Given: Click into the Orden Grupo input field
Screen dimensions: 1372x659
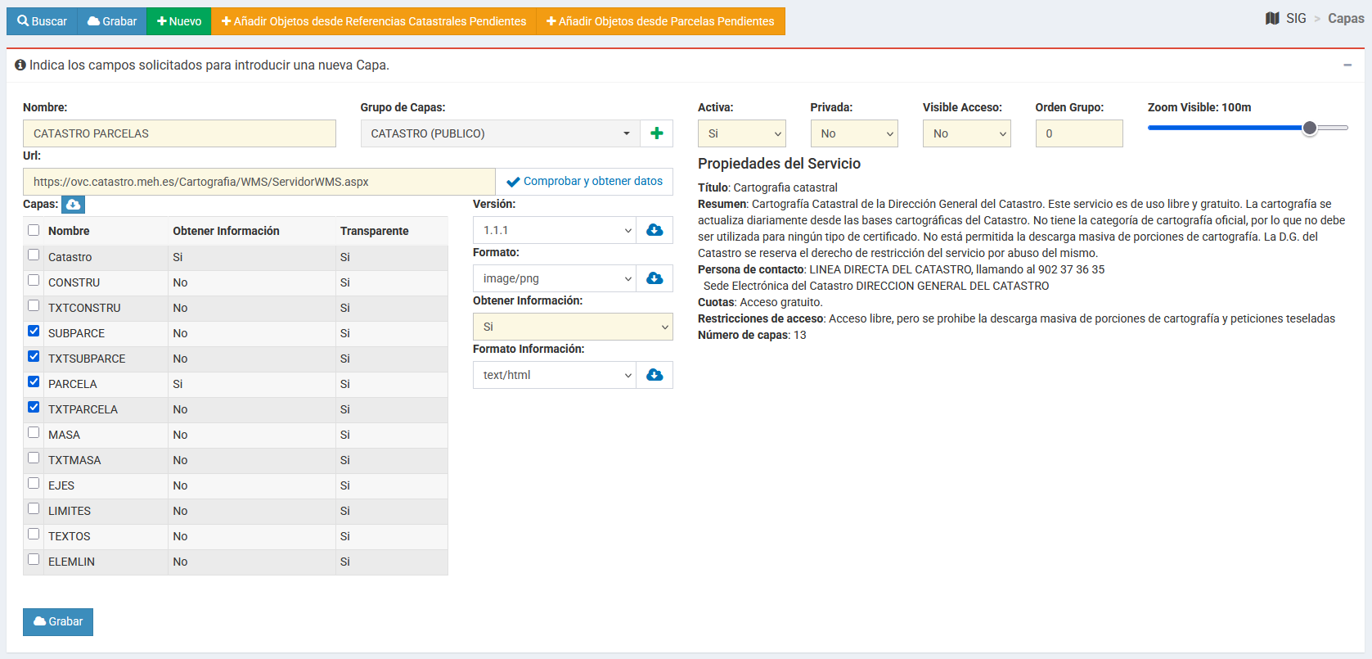Looking at the screenshot, I should [1078, 133].
